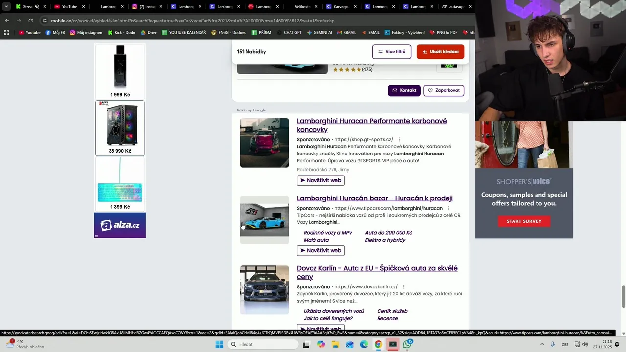Image resolution: width=626 pixels, height=352 pixels.
Task: Click the taskbar Hledat search box
Action: click(x=264, y=344)
